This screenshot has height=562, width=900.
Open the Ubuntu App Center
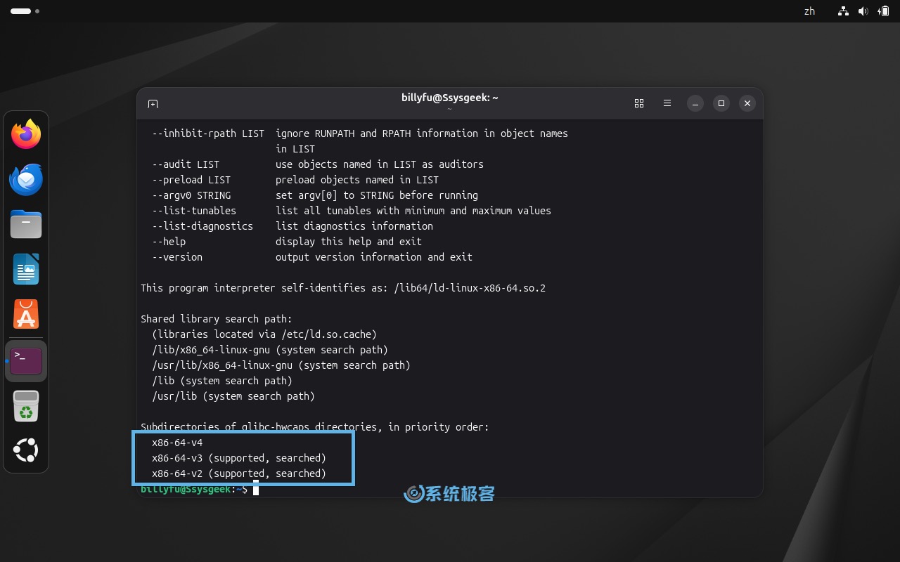coord(26,314)
